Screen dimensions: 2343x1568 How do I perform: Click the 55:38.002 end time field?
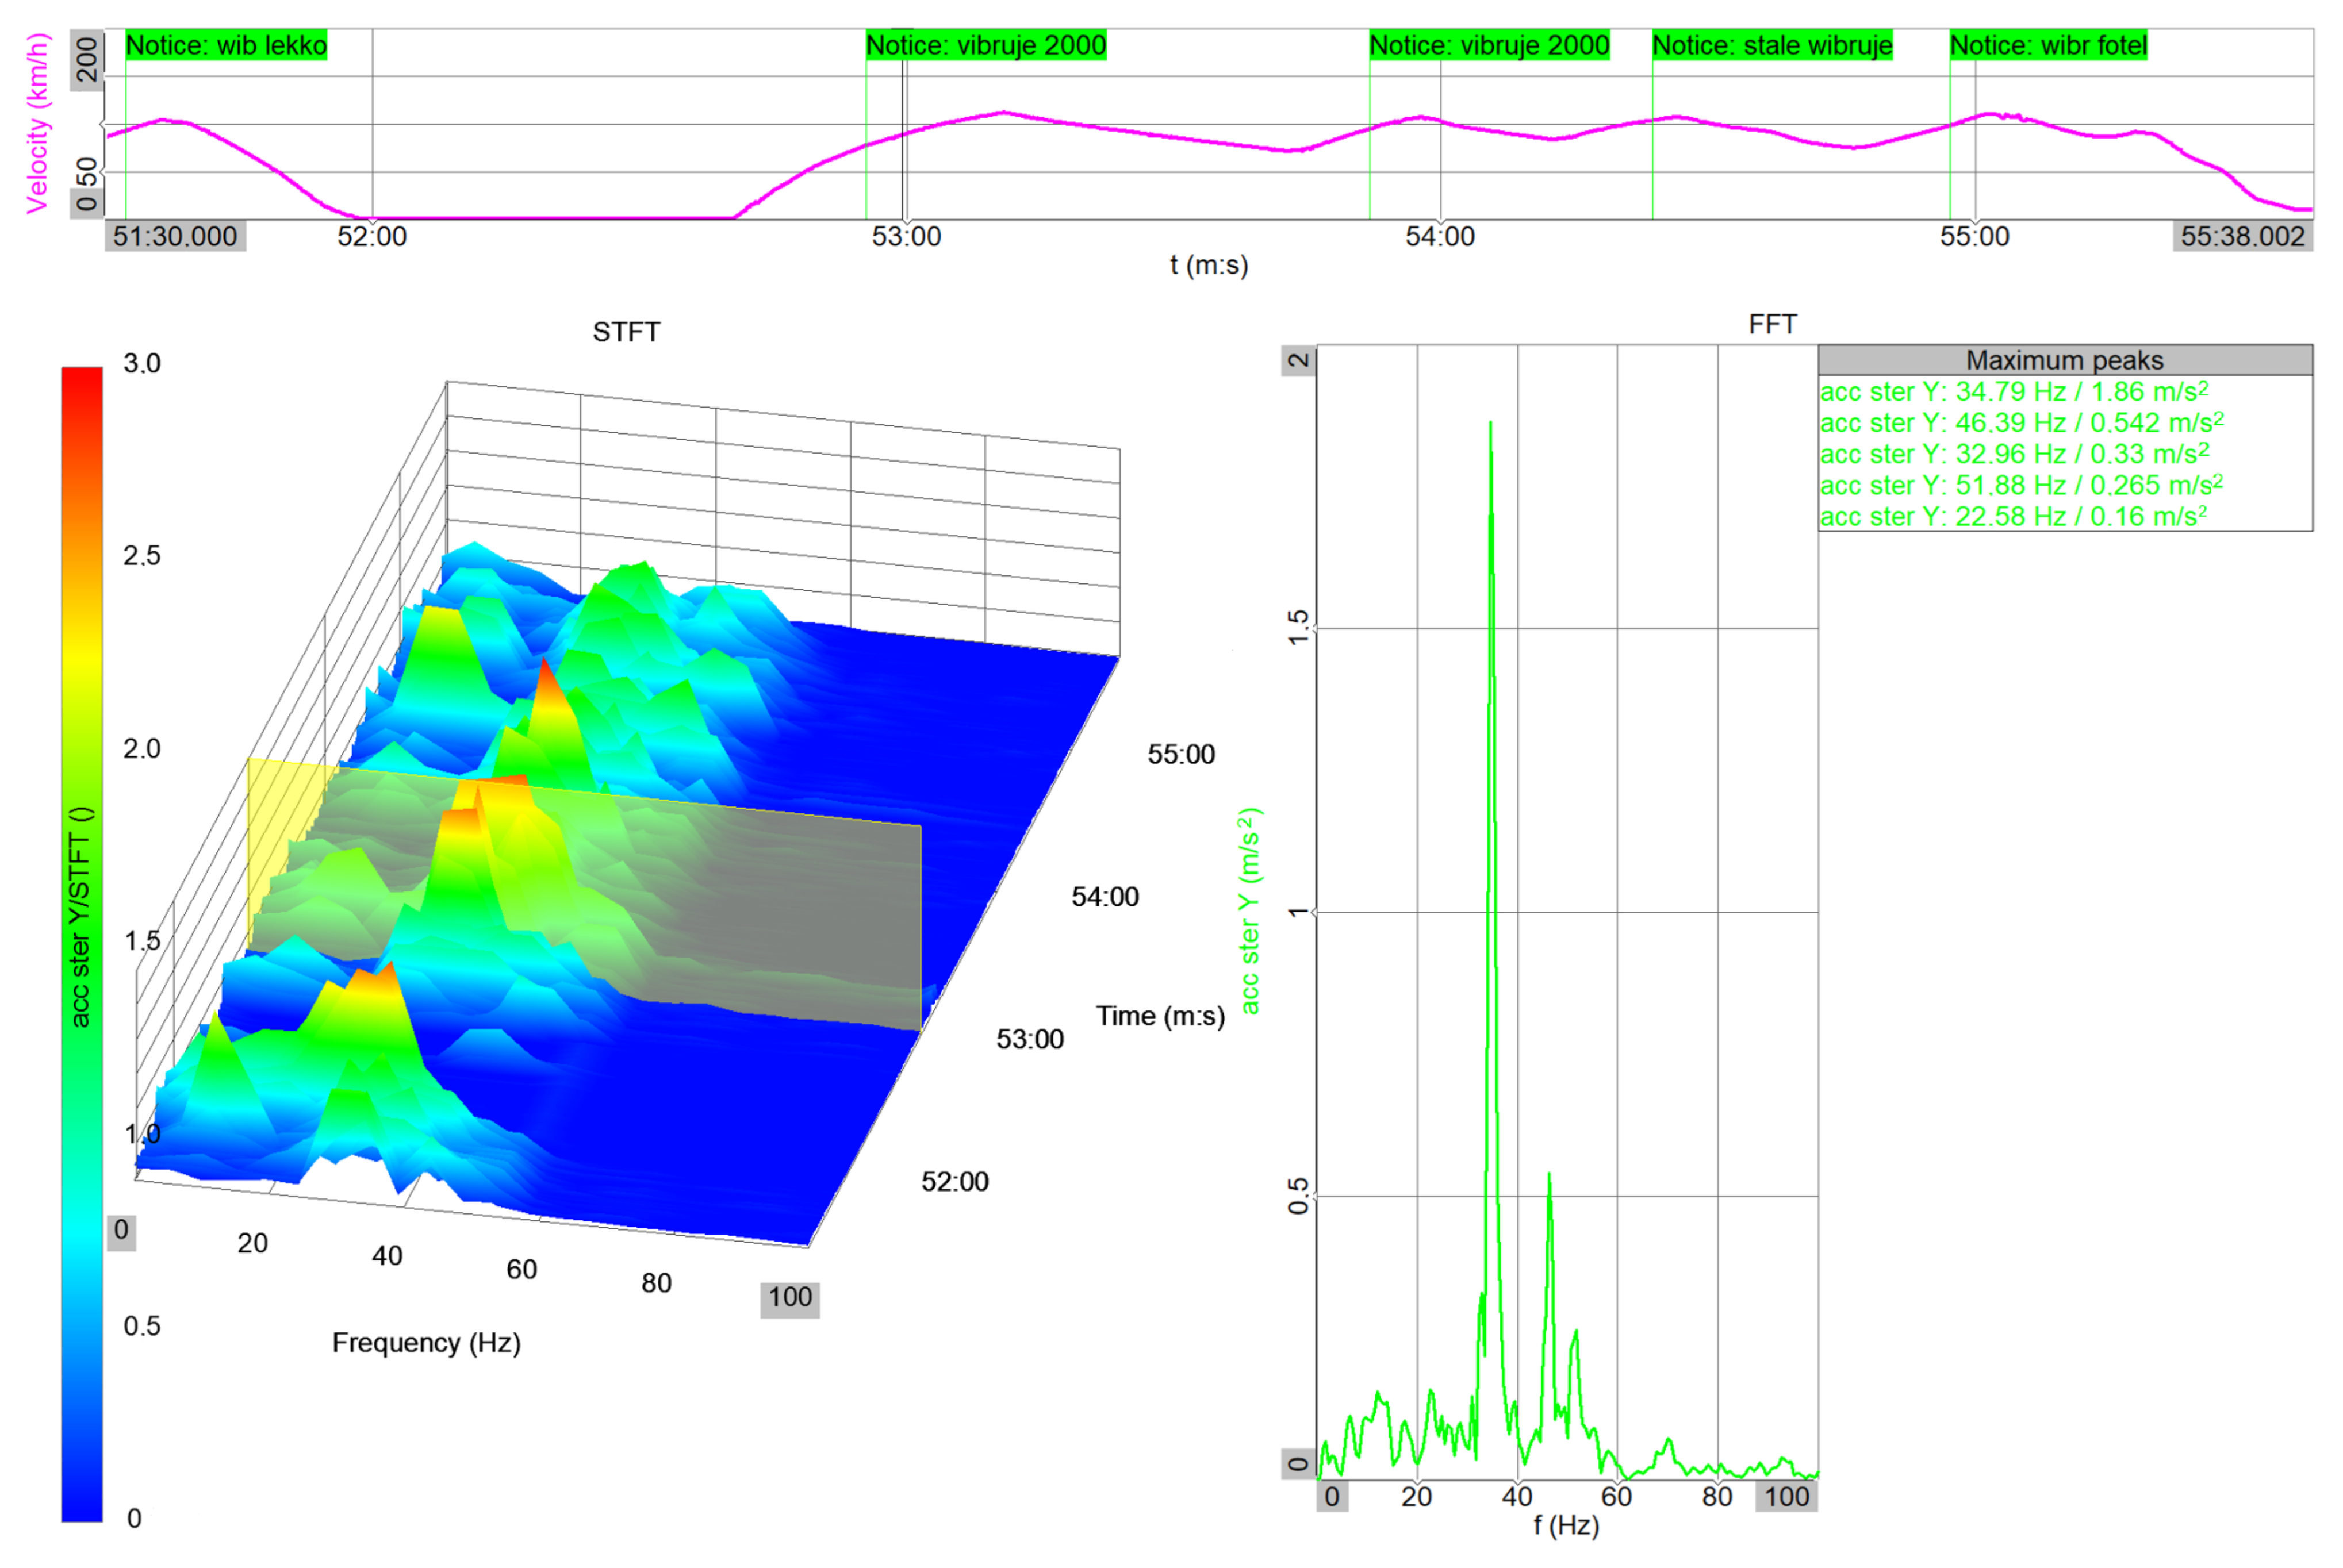pyautogui.click(x=2242, y=237)
